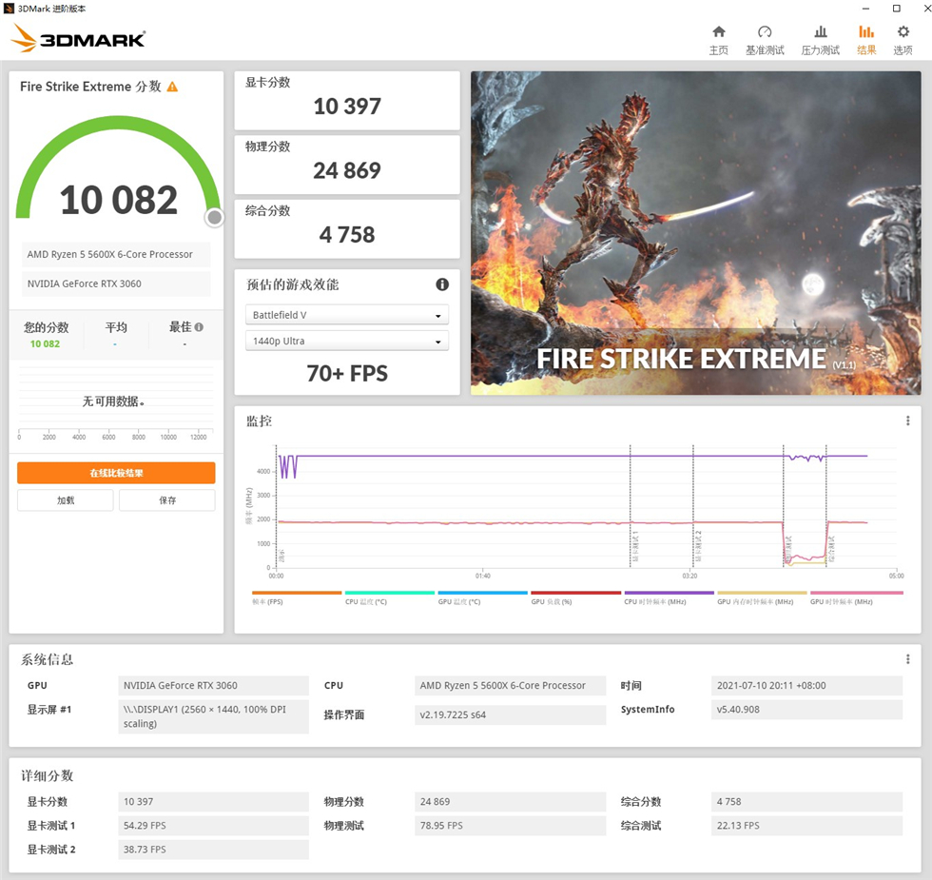932x880 pixels.
Task: Click the Fire Strike Extreme banner image
Action: [x=695, y=233]
